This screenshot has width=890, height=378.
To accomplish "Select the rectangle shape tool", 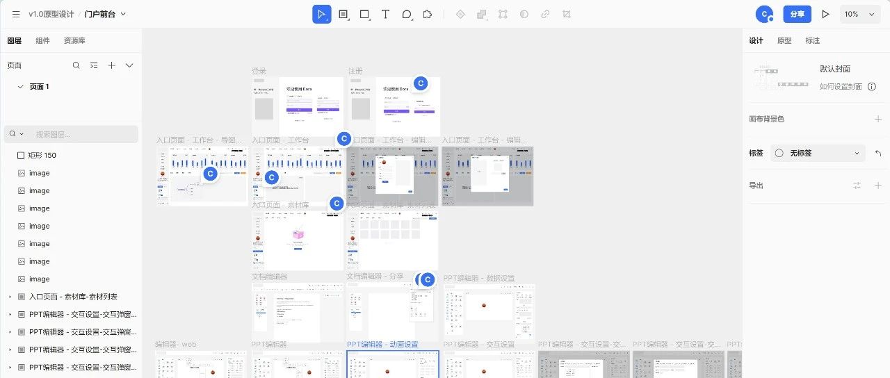I will [x=364, y=14].
